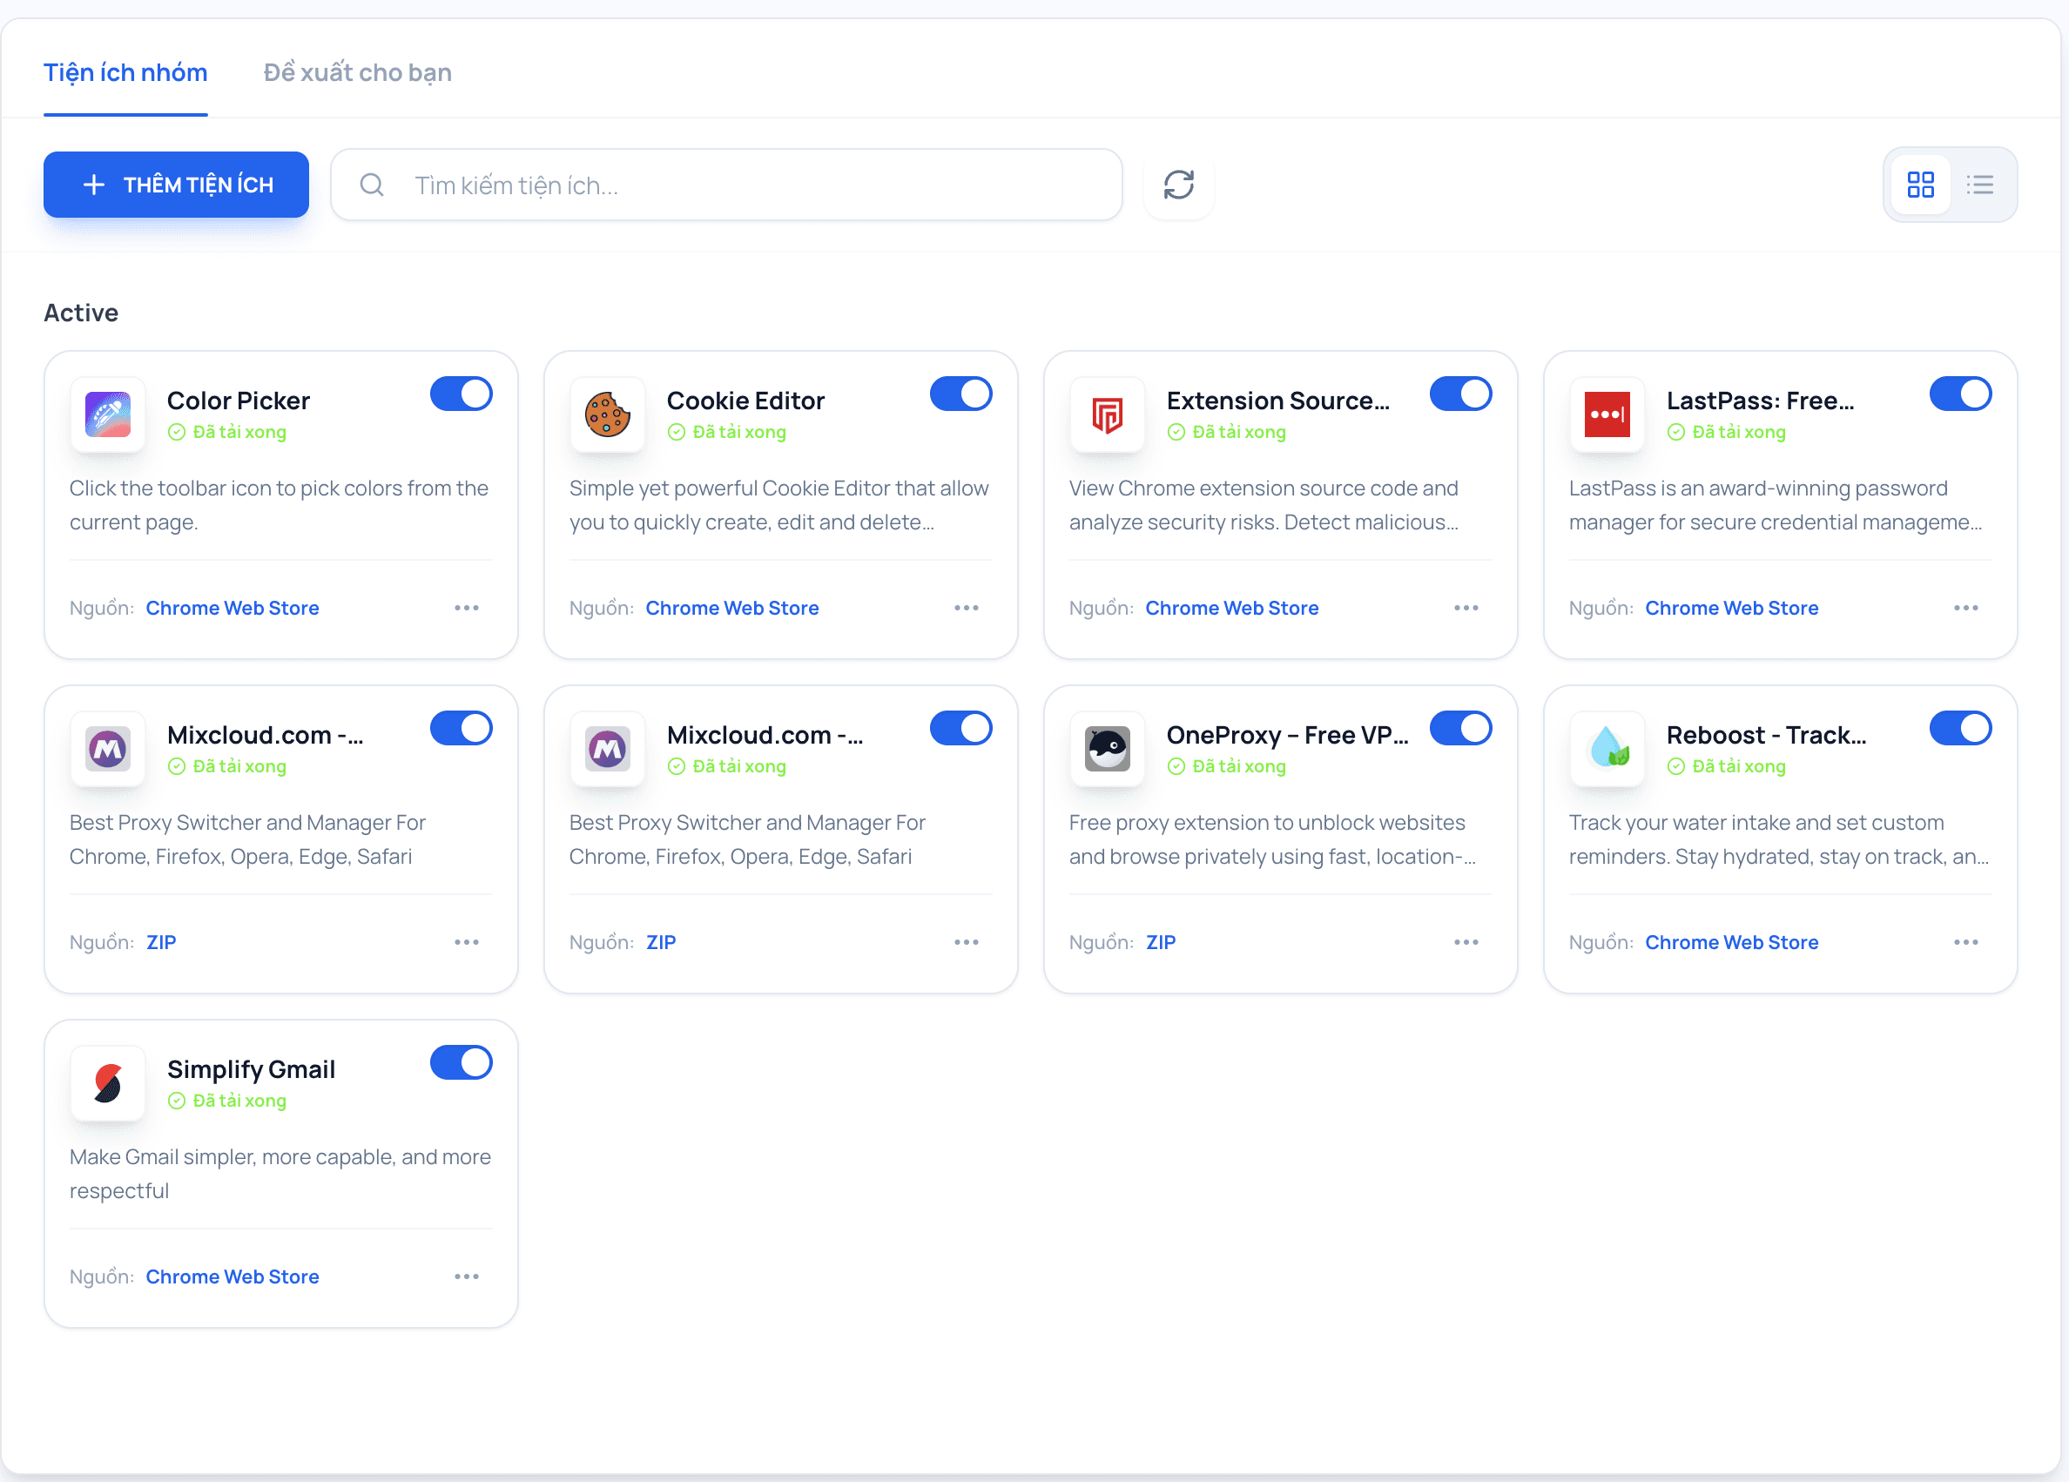This screenshot has width=2069, height=1482.
Task: Toggle Mixcloud card below Color Picker
Action: pos(462,729)
